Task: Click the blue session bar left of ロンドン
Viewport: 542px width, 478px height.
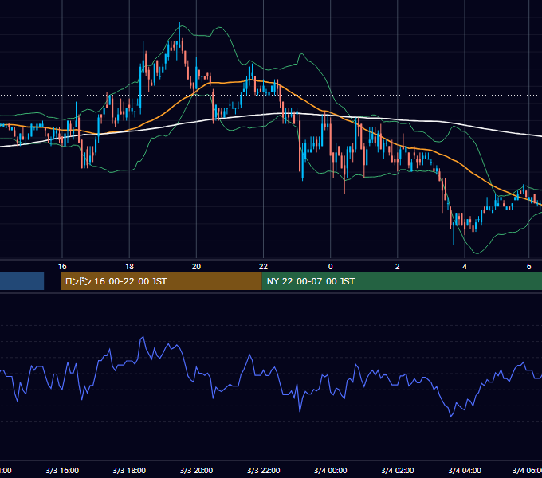Action: [22, 281]
